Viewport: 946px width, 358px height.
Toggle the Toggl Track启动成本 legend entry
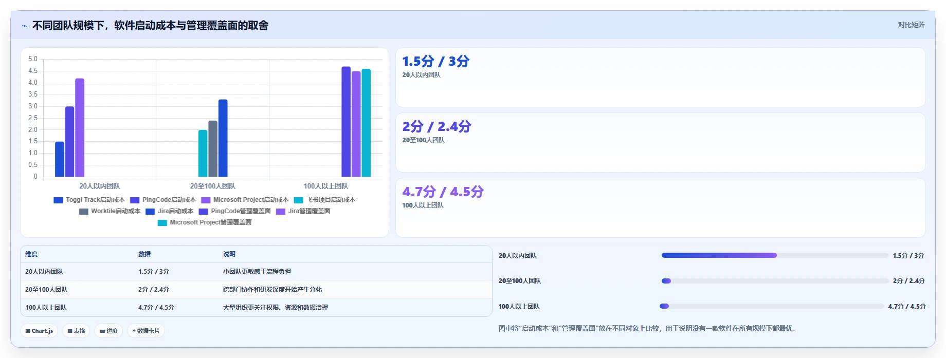[89, 200]
